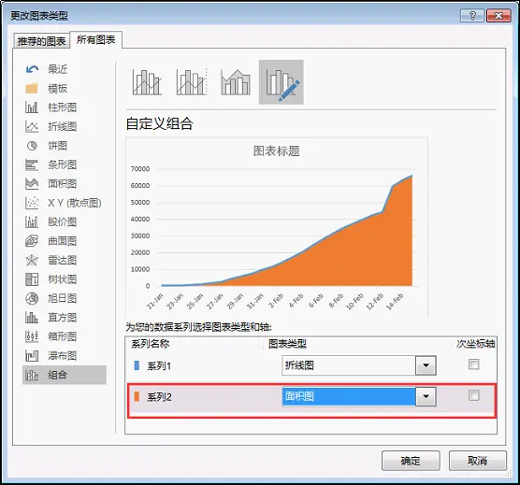Click the 折线图 combo box of 系列1

point(359,365)
